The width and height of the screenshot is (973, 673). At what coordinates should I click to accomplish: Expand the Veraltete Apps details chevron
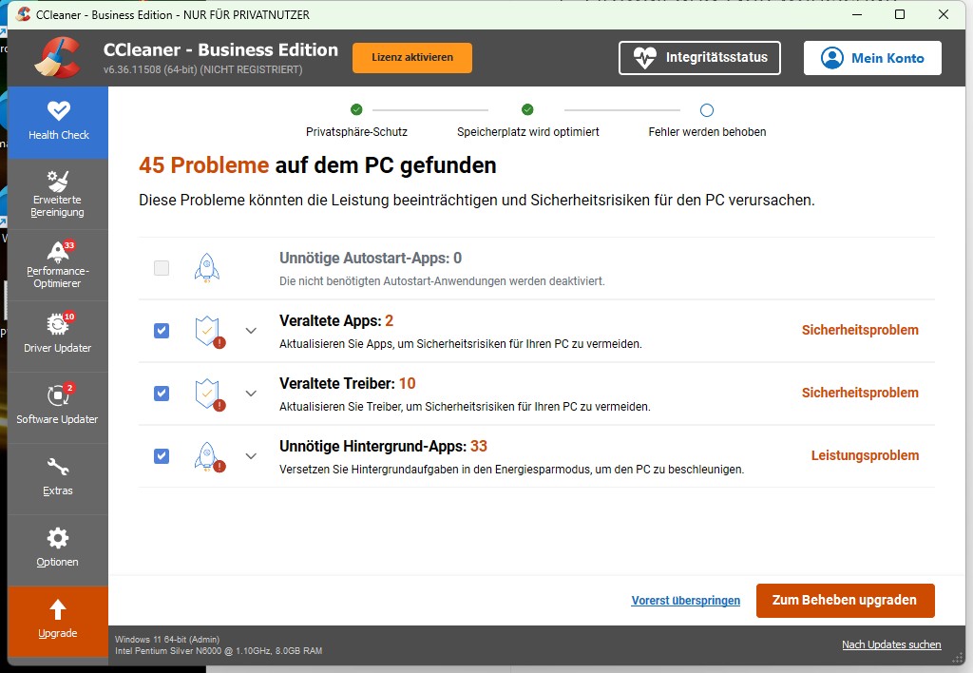(251, 331)
